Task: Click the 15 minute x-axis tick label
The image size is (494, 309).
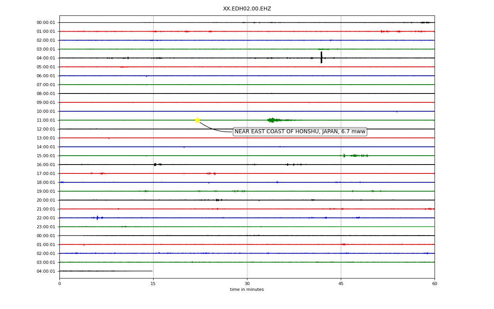Action: point(153,284)
